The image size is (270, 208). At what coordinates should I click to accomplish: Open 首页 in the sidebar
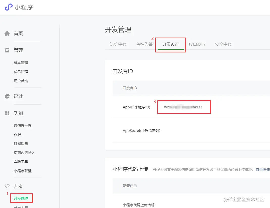tap(18, 34)
